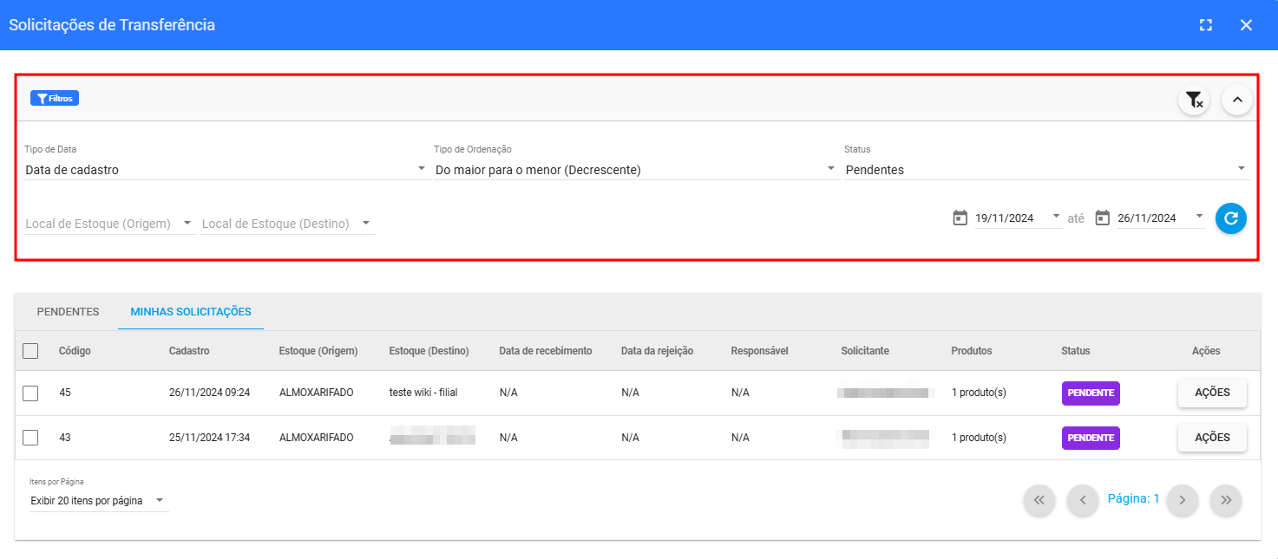Open the Itens por Página dropdown
Screen dimensions: 1278x559
point(99,501)
